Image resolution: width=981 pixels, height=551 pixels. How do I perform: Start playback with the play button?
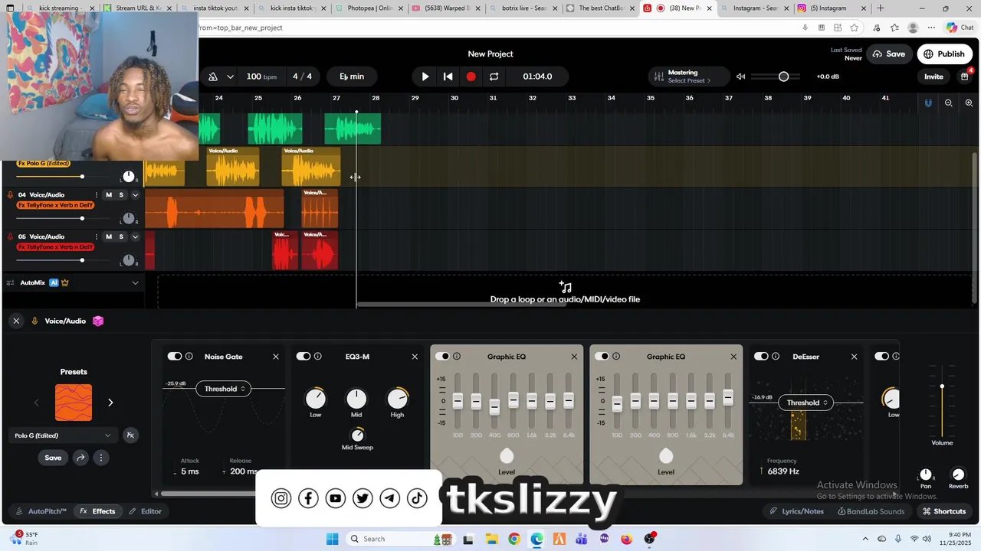point(425,77)
